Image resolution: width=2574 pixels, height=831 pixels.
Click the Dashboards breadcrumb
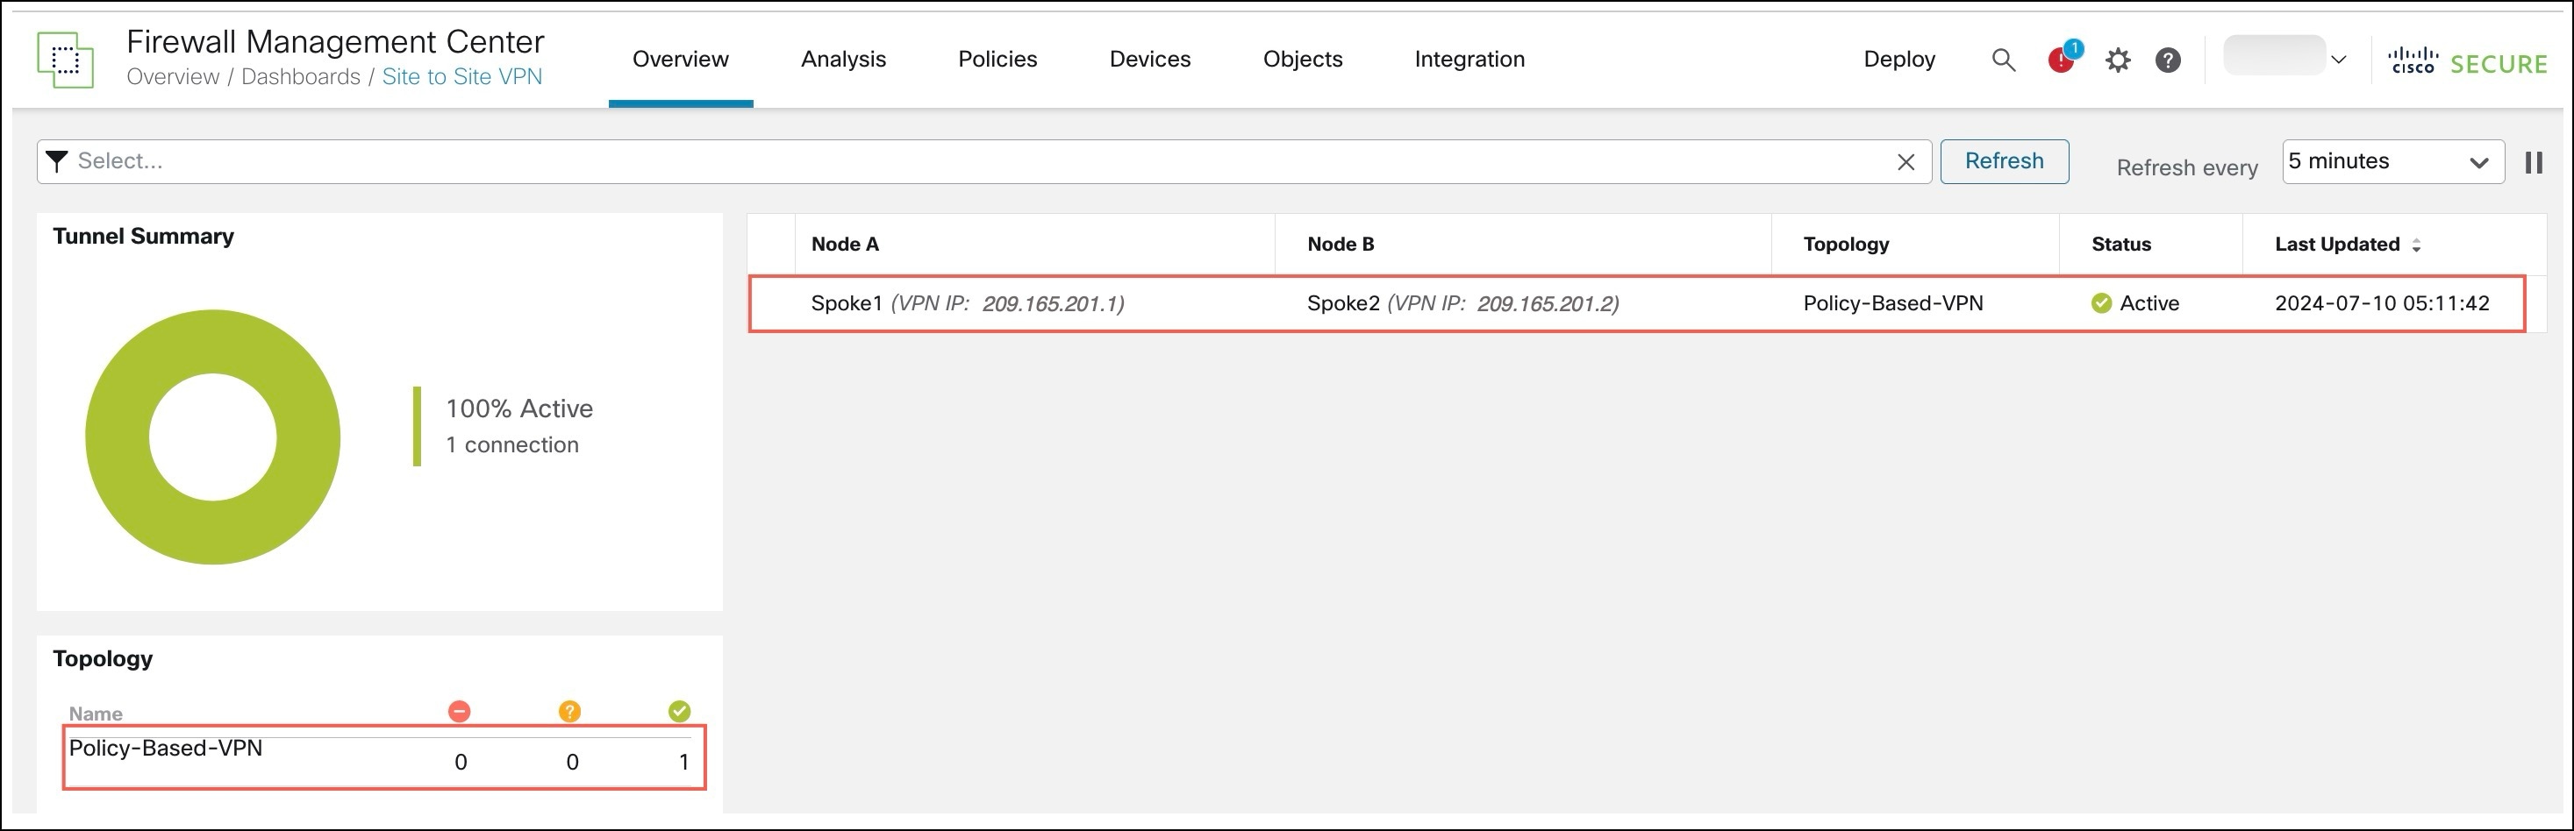pos(301,77)
